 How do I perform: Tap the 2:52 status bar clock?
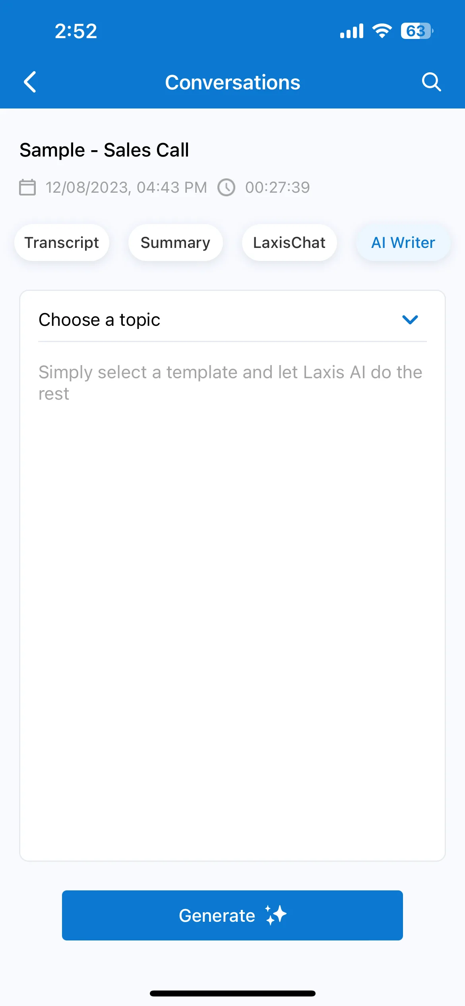tap(76, 31)
